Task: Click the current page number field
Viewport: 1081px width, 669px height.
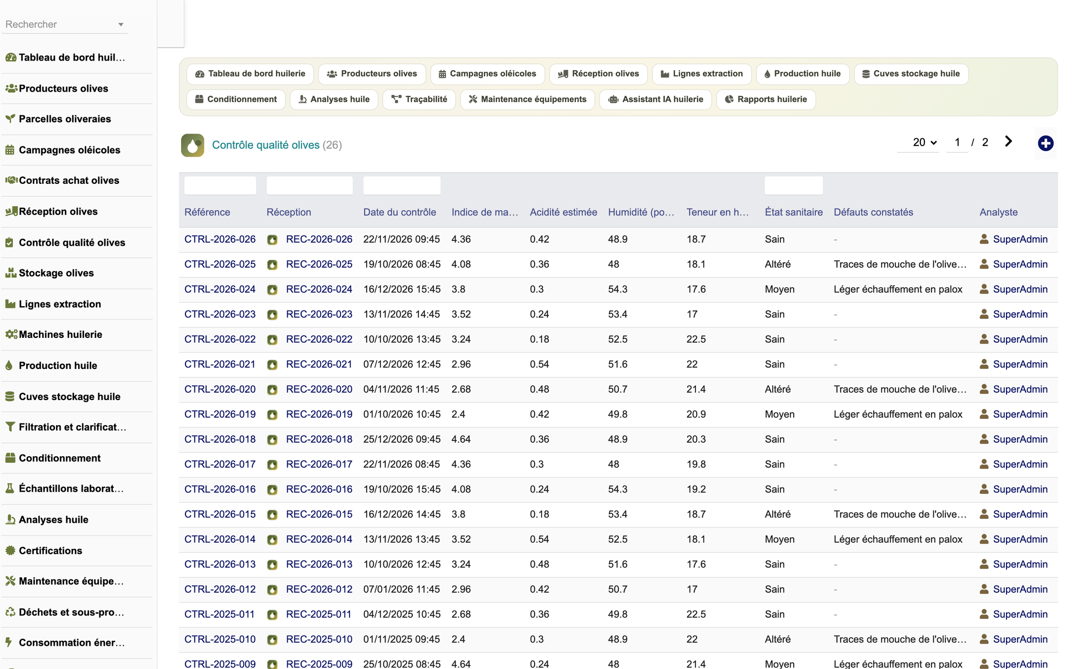Action: click(x=957, y=143)
